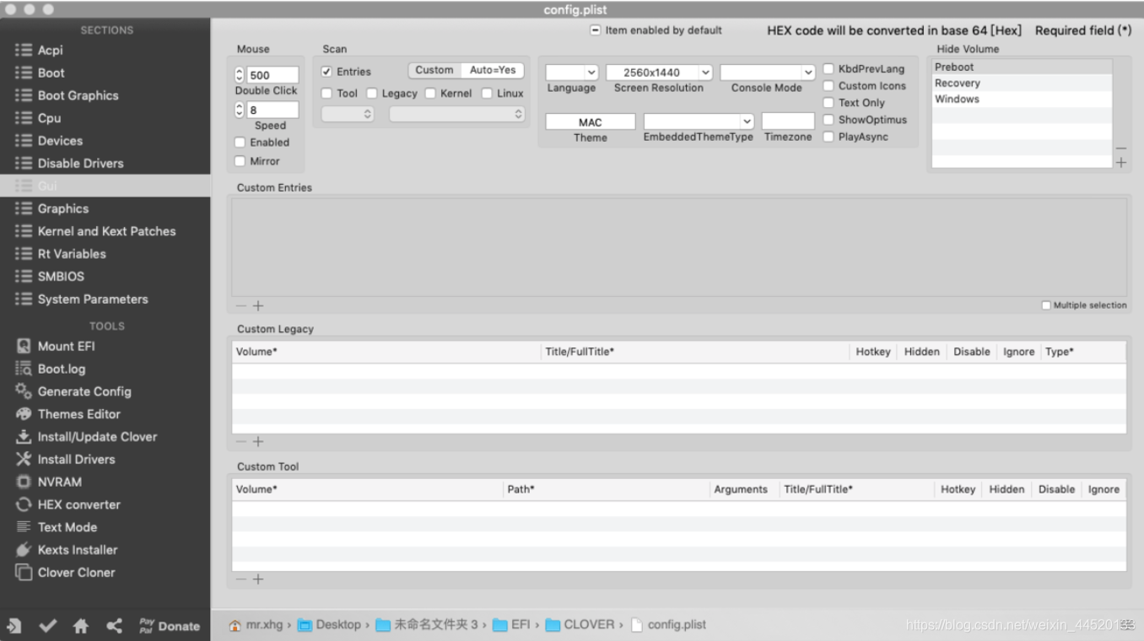Screen dimensions: 1144x641
Task: Click the share icon in bottom toolbar
Action: (115, 626)
